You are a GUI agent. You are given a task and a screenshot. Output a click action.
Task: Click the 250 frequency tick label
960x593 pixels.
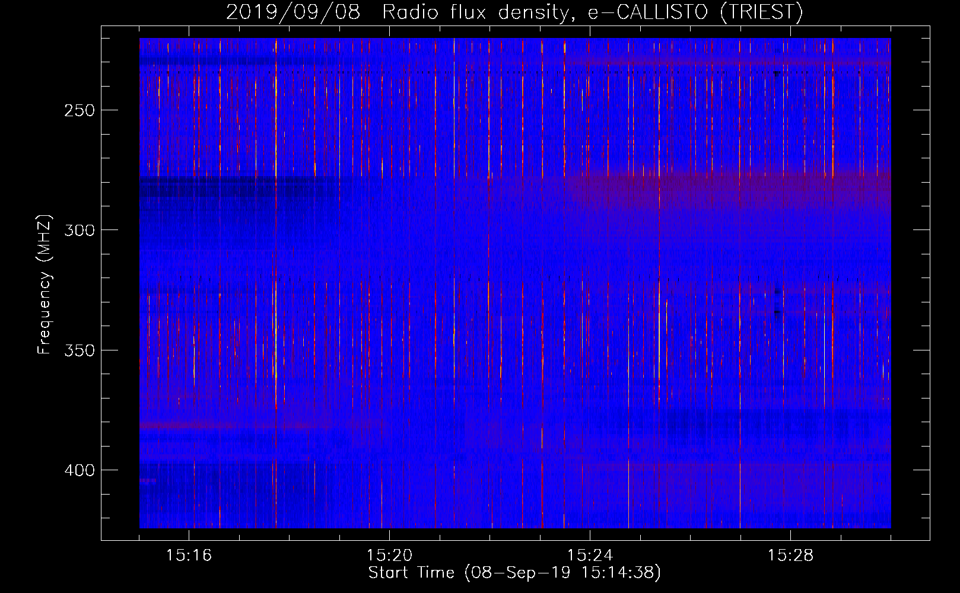(x=80, y=110)
